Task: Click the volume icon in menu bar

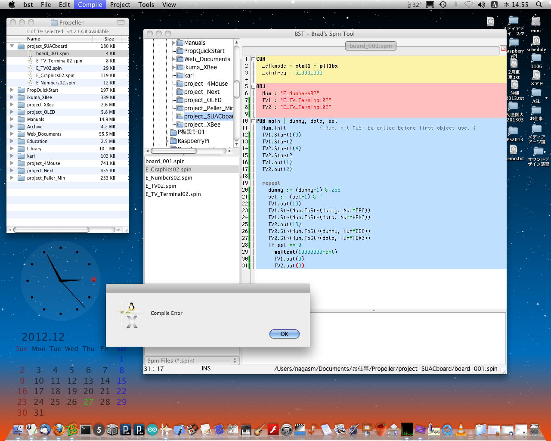Action: coord(481,5)
